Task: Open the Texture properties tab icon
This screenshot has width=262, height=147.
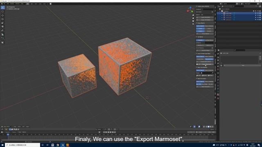Action: 218,98
